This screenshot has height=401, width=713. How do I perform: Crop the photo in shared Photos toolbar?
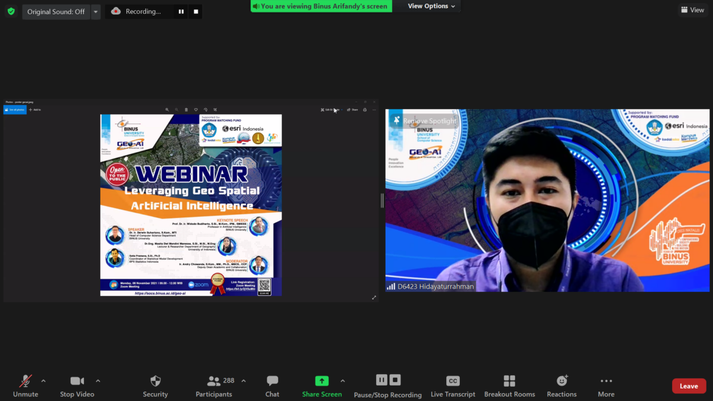[x=214, y=110]
